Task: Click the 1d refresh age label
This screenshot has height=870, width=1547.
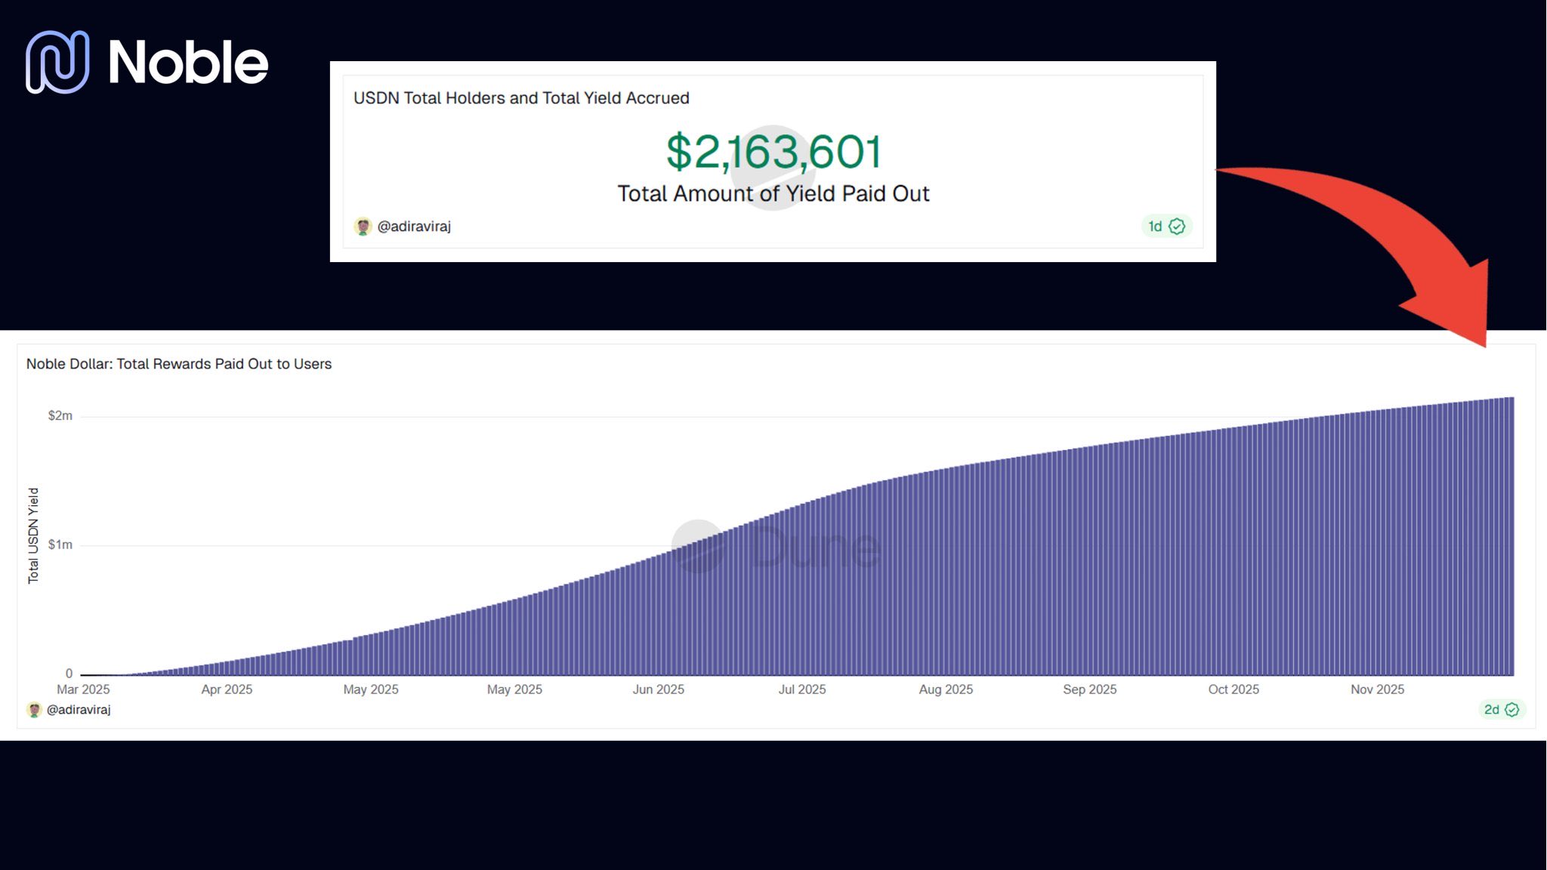Action: pyautogui.click(x=1155, y=227)
